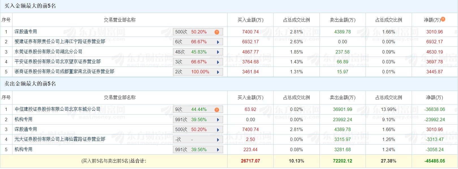Viewport: 458px width, 169px height.
Task: Open 爱建证券有限责任公司上海江宁路证券营业部 link
Action: coord(60,42)
